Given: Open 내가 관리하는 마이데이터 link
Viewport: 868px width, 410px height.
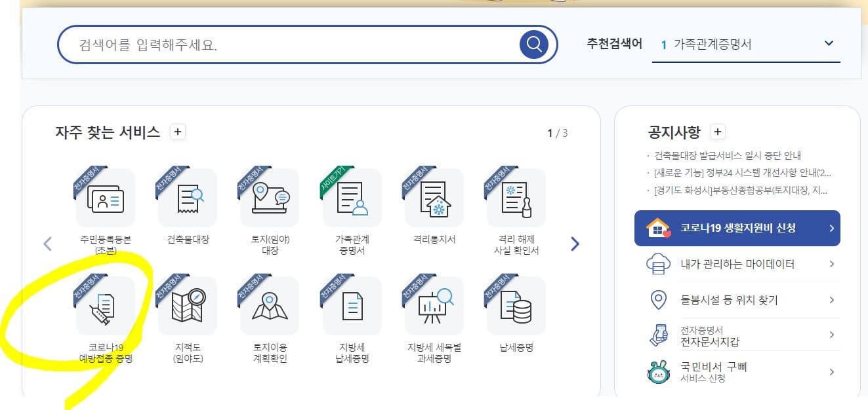Looking at the screenshot, I should (737, 264).
